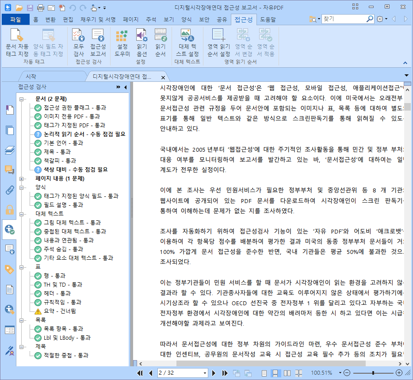The height and width of the screenshot is (380, 413).
Task: Switch to continuous facing view
Action: 298,373
